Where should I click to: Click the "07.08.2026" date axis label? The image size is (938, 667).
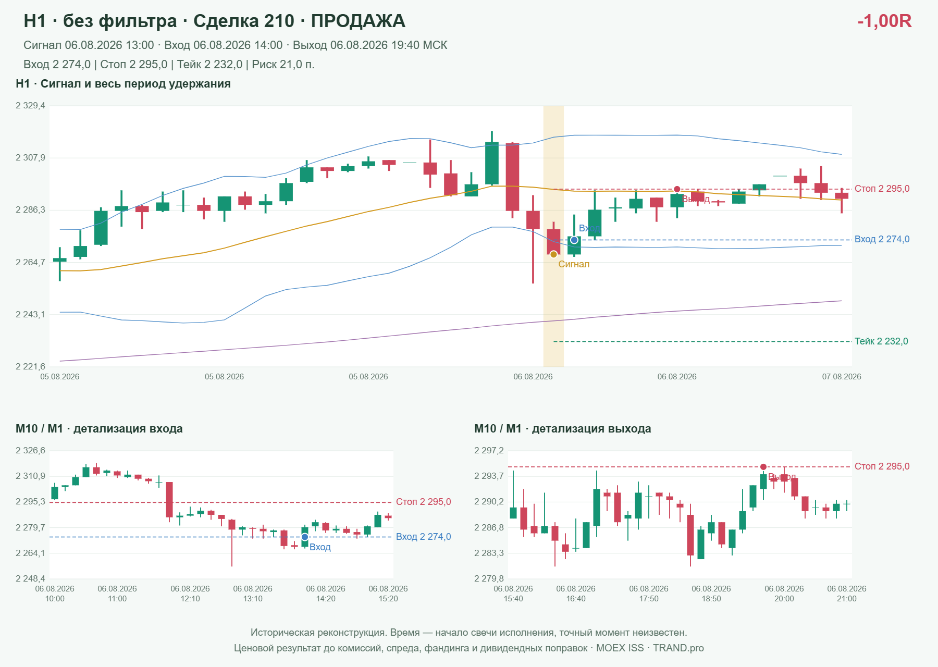point(842,377)
